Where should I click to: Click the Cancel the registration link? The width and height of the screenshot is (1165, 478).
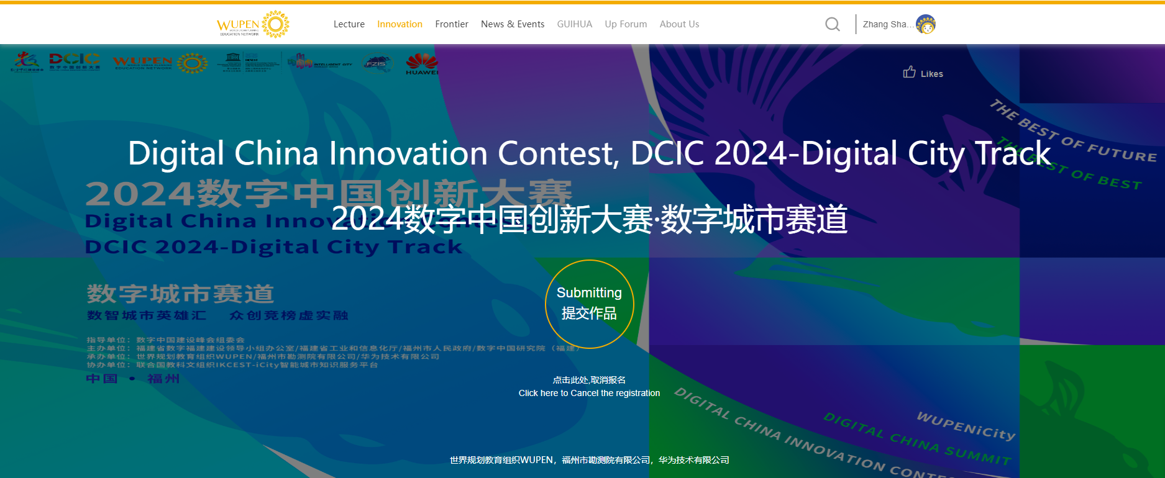tap(589, 393)
